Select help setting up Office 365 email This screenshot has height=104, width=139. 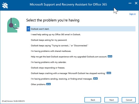pyautogui.click(x=56, y=34)
